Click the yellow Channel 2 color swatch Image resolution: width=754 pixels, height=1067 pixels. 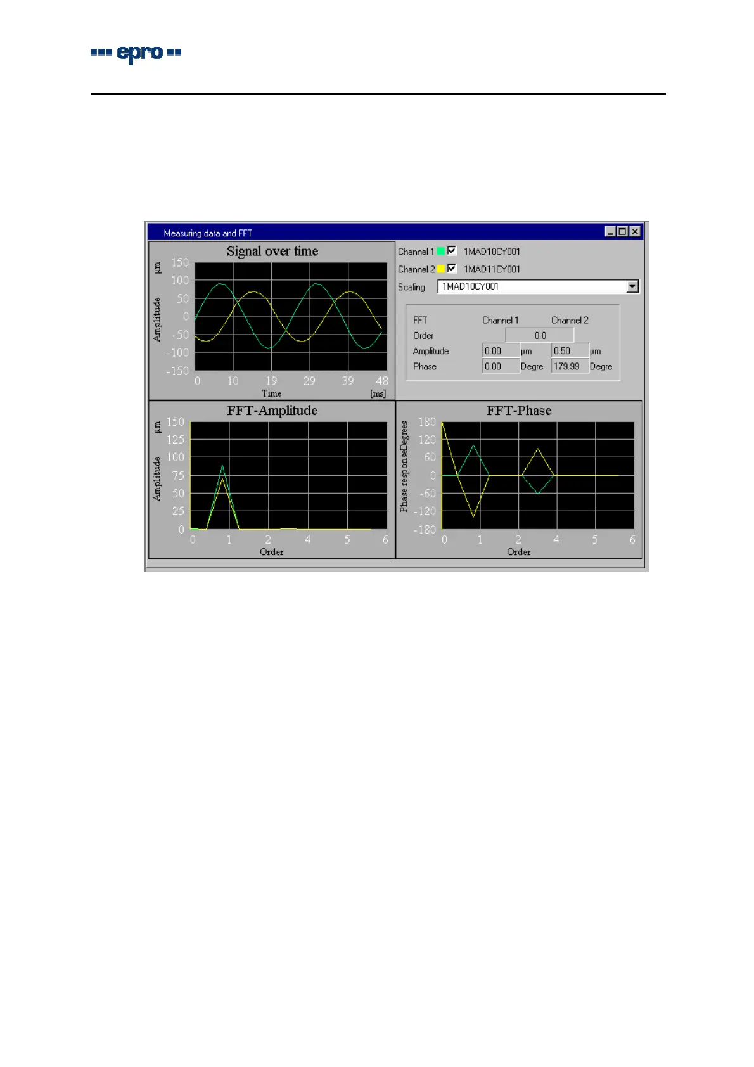click(441, 269)
